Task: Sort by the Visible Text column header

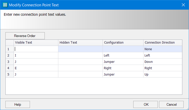Action: click(x=36, y=42)
